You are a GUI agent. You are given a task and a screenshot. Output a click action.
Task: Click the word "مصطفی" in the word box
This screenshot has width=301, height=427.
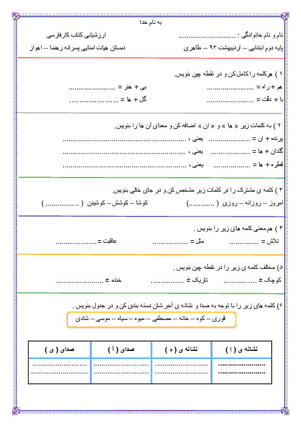tap(161, 319)
